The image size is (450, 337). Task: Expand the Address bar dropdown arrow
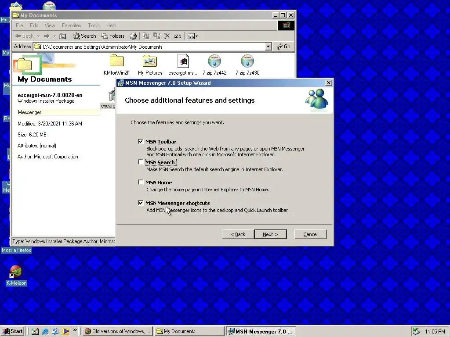pyautogui.click(x=269, y=47)
